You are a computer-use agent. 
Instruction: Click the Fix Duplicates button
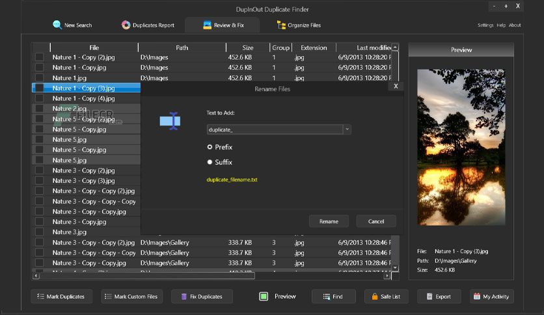202,296
